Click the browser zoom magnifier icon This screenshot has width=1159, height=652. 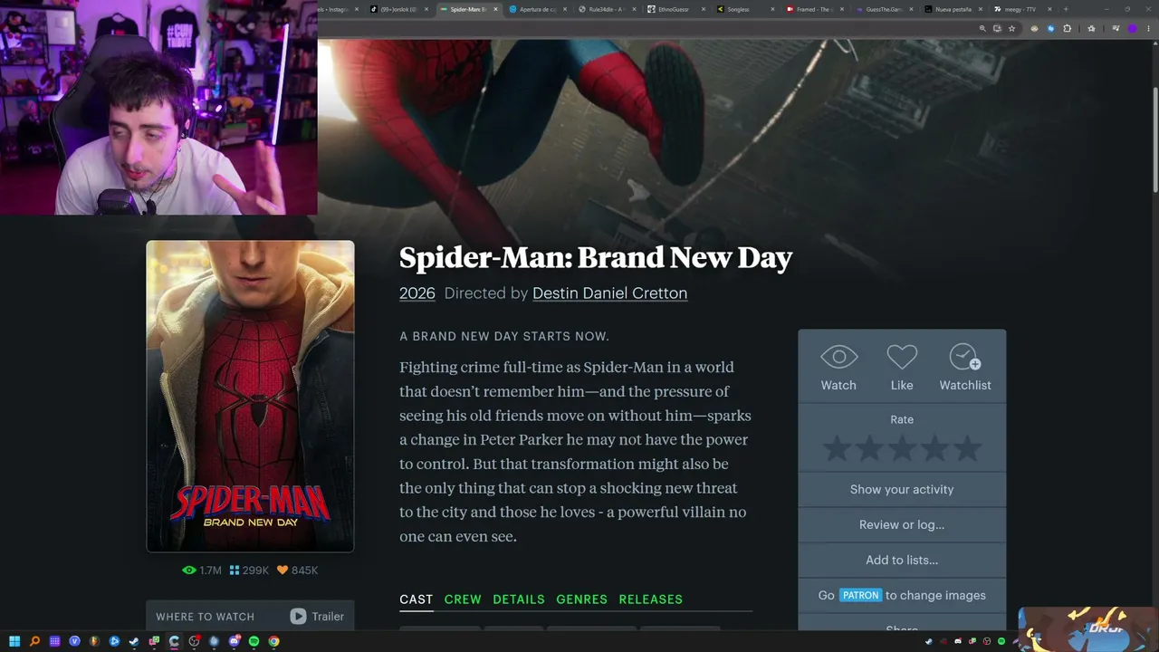tap(982, 28)
